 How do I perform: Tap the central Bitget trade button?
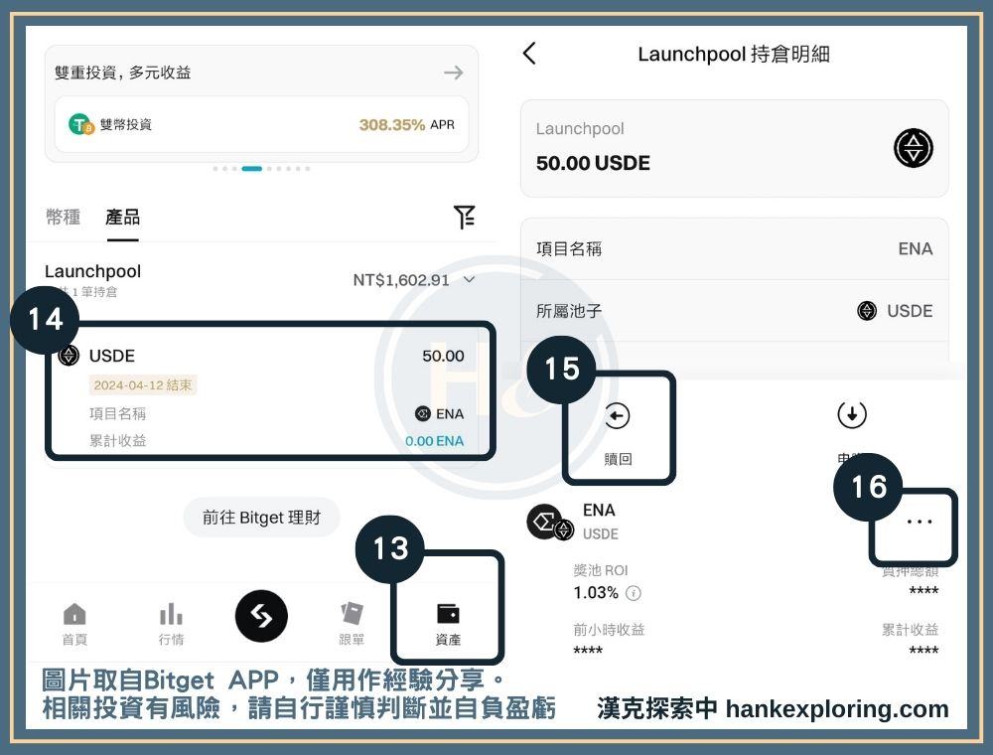[x=261, y=616]
